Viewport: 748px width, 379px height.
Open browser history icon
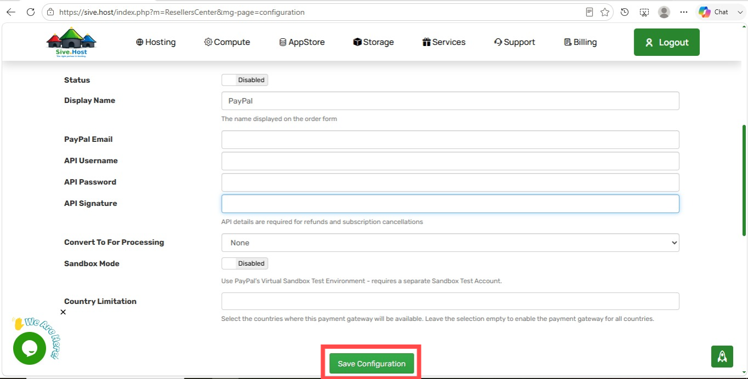coord(625,12)
